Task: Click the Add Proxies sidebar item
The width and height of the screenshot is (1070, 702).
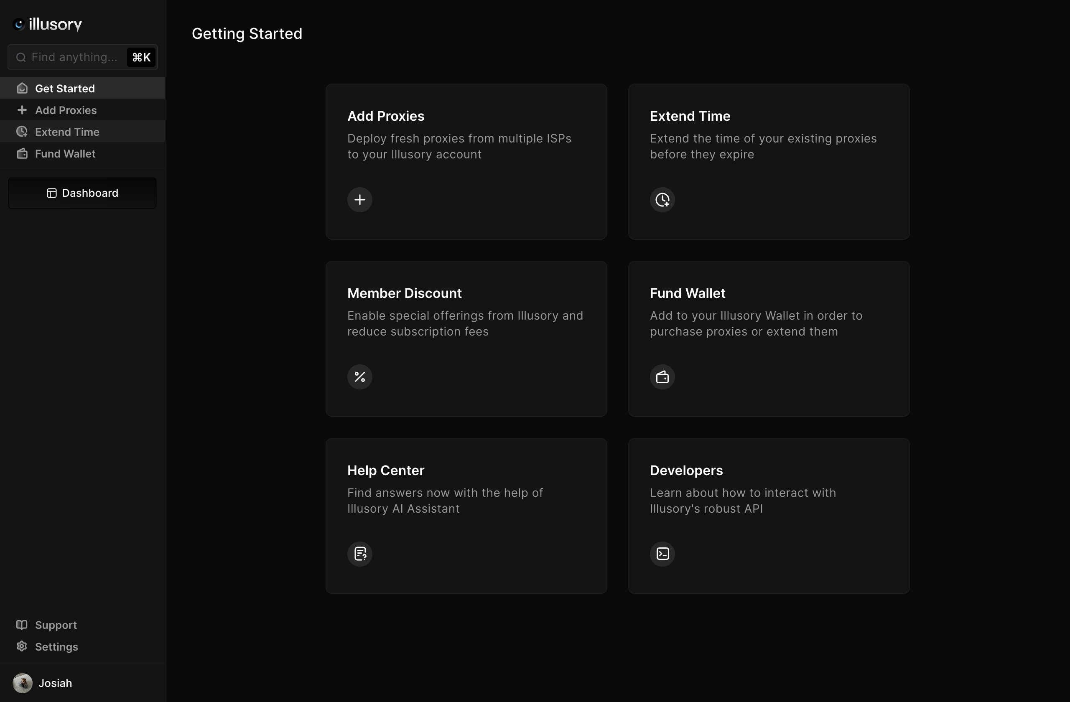Action: coord(66,109)
